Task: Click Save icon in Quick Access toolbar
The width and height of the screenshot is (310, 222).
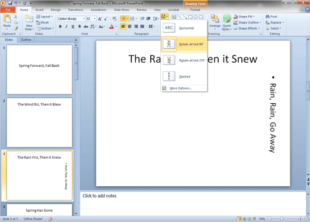Action: pyautogui.click(x=10, y=3)
